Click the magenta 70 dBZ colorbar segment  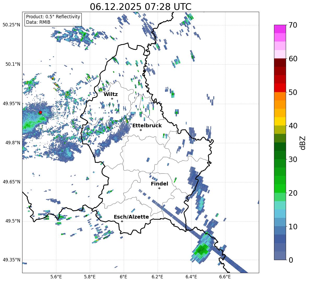coord(280,29)
